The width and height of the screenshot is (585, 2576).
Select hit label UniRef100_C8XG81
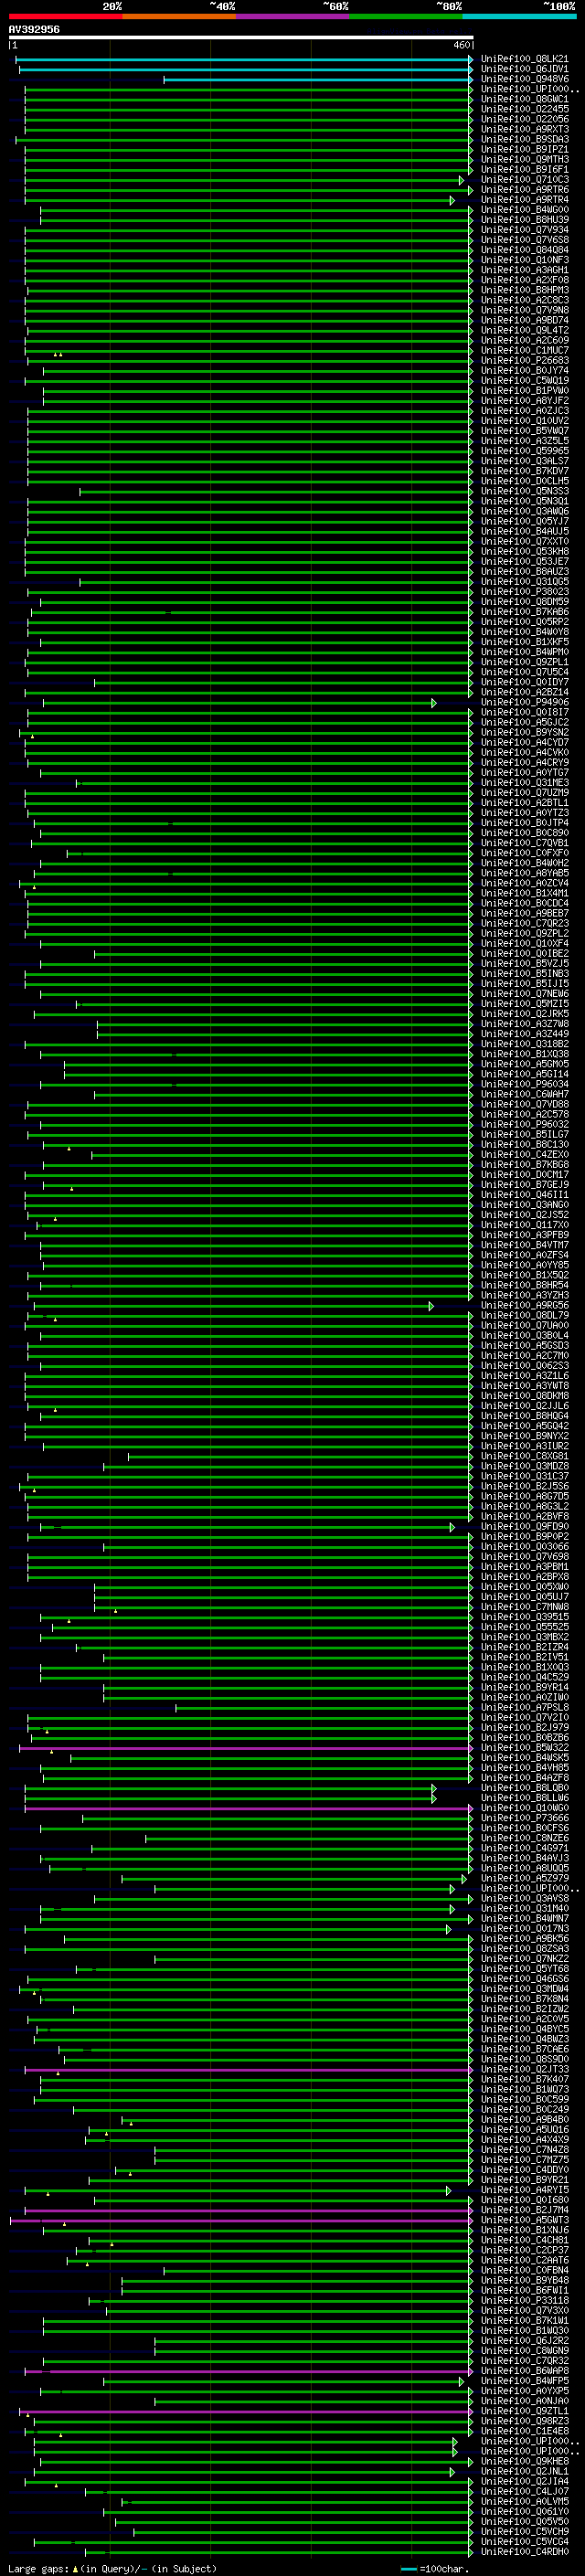[525, 1456]
